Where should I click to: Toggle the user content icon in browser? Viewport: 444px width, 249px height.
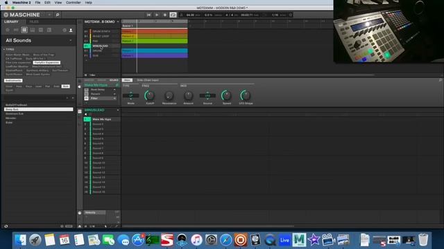[x=71, y=30]
